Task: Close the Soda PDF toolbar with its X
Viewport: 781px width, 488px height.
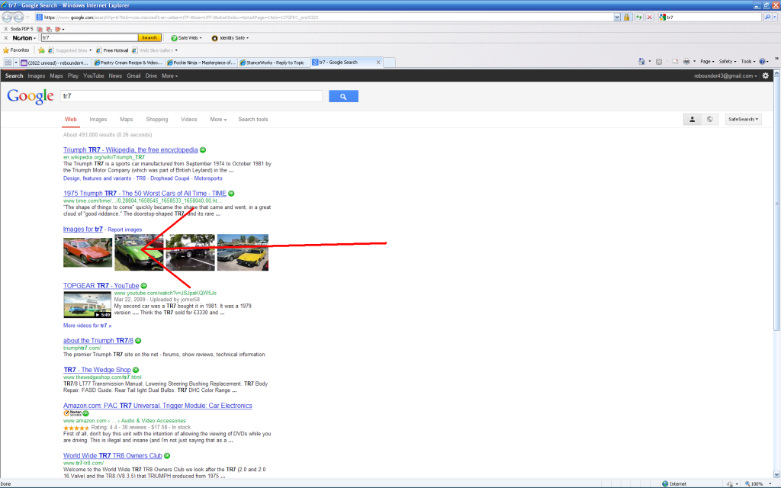Action: [x=6, y=29]
